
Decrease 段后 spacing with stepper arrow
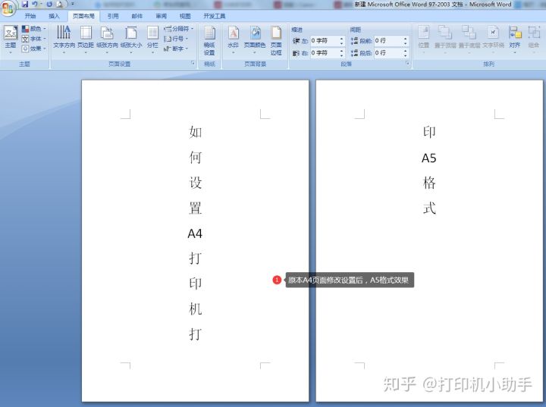pyautogui.click(x=406, y=55)
